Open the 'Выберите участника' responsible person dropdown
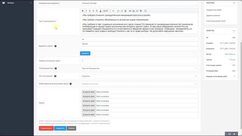 click(139, 84)
